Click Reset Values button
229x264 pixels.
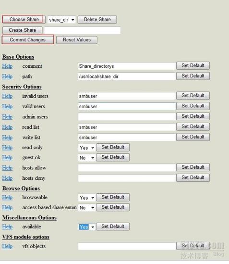(x=77, y=40)
